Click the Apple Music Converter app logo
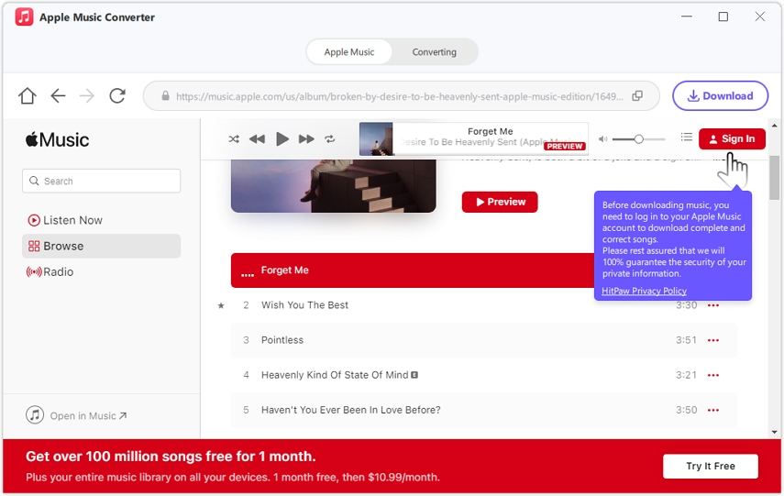This screenshot has height=496, width=784. pos(24,17)
